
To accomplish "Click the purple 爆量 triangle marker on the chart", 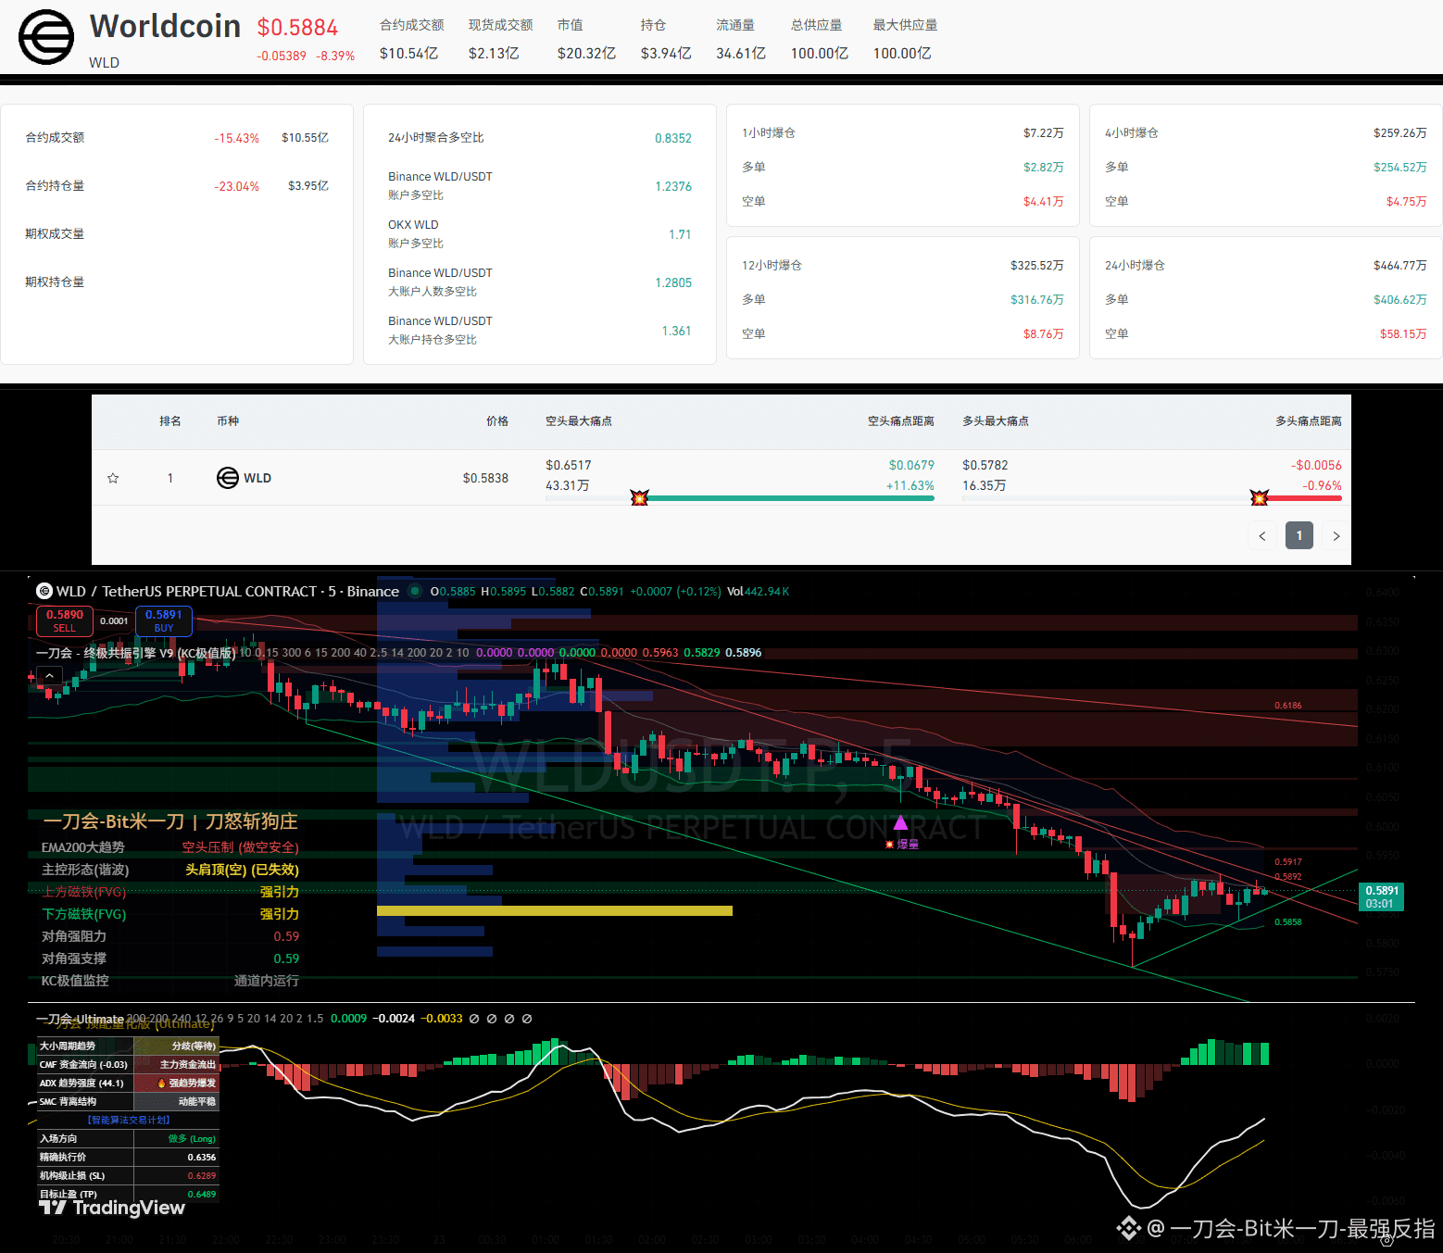I will (900, 822).
